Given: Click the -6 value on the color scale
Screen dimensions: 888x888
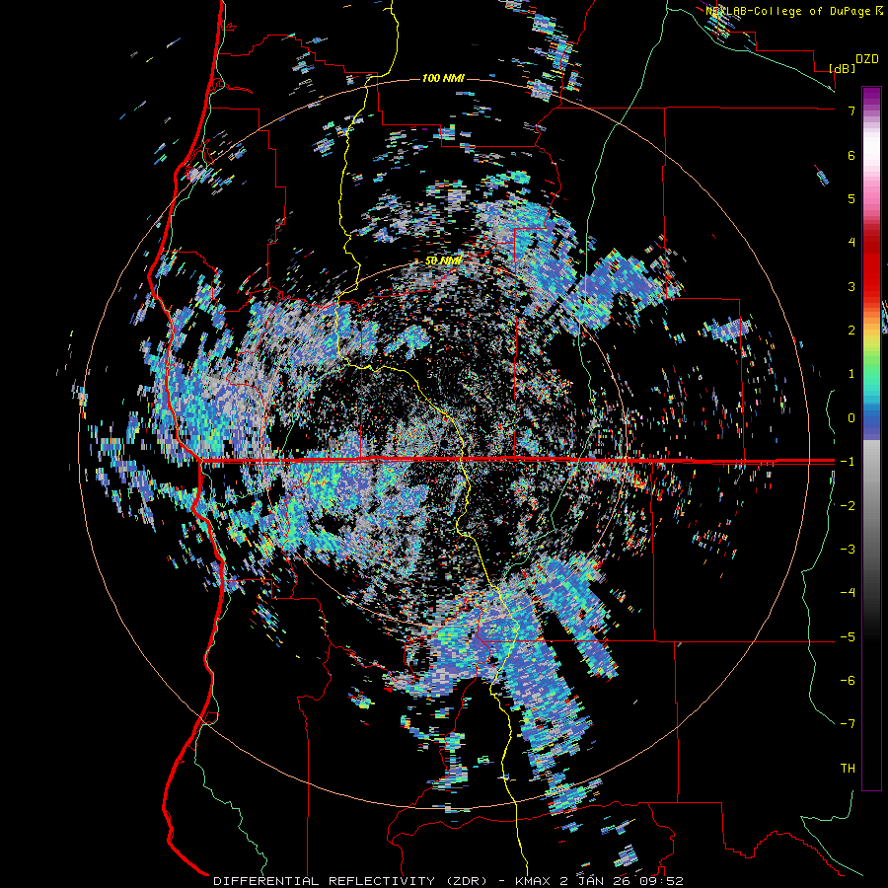Looking at the screenshot, I should tap(848, 681).
